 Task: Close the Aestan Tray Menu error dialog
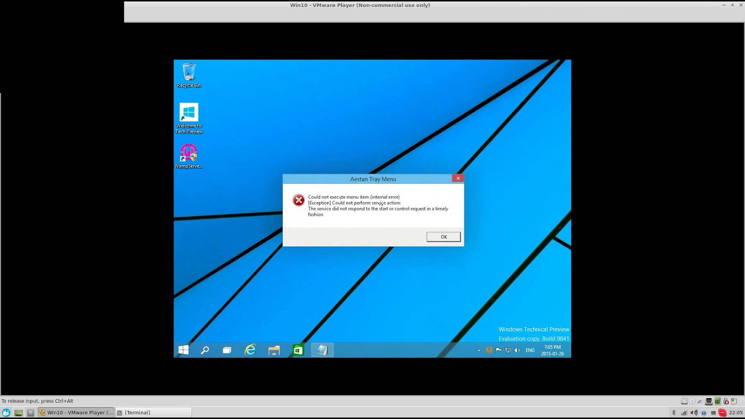click(x=458, y=178)
